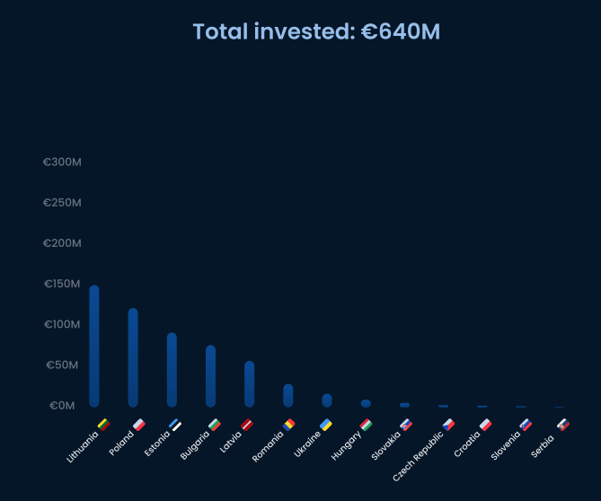Image resolution: width=601 pixels, height=501 pixels.
Task: Select the Slovakia flag icon
Action: pyautogui.click(x=406, y=424)
